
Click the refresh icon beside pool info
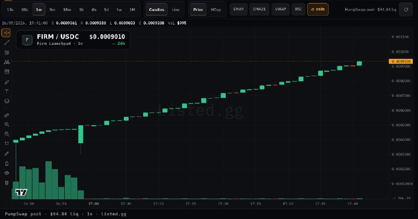pos(406,9)
